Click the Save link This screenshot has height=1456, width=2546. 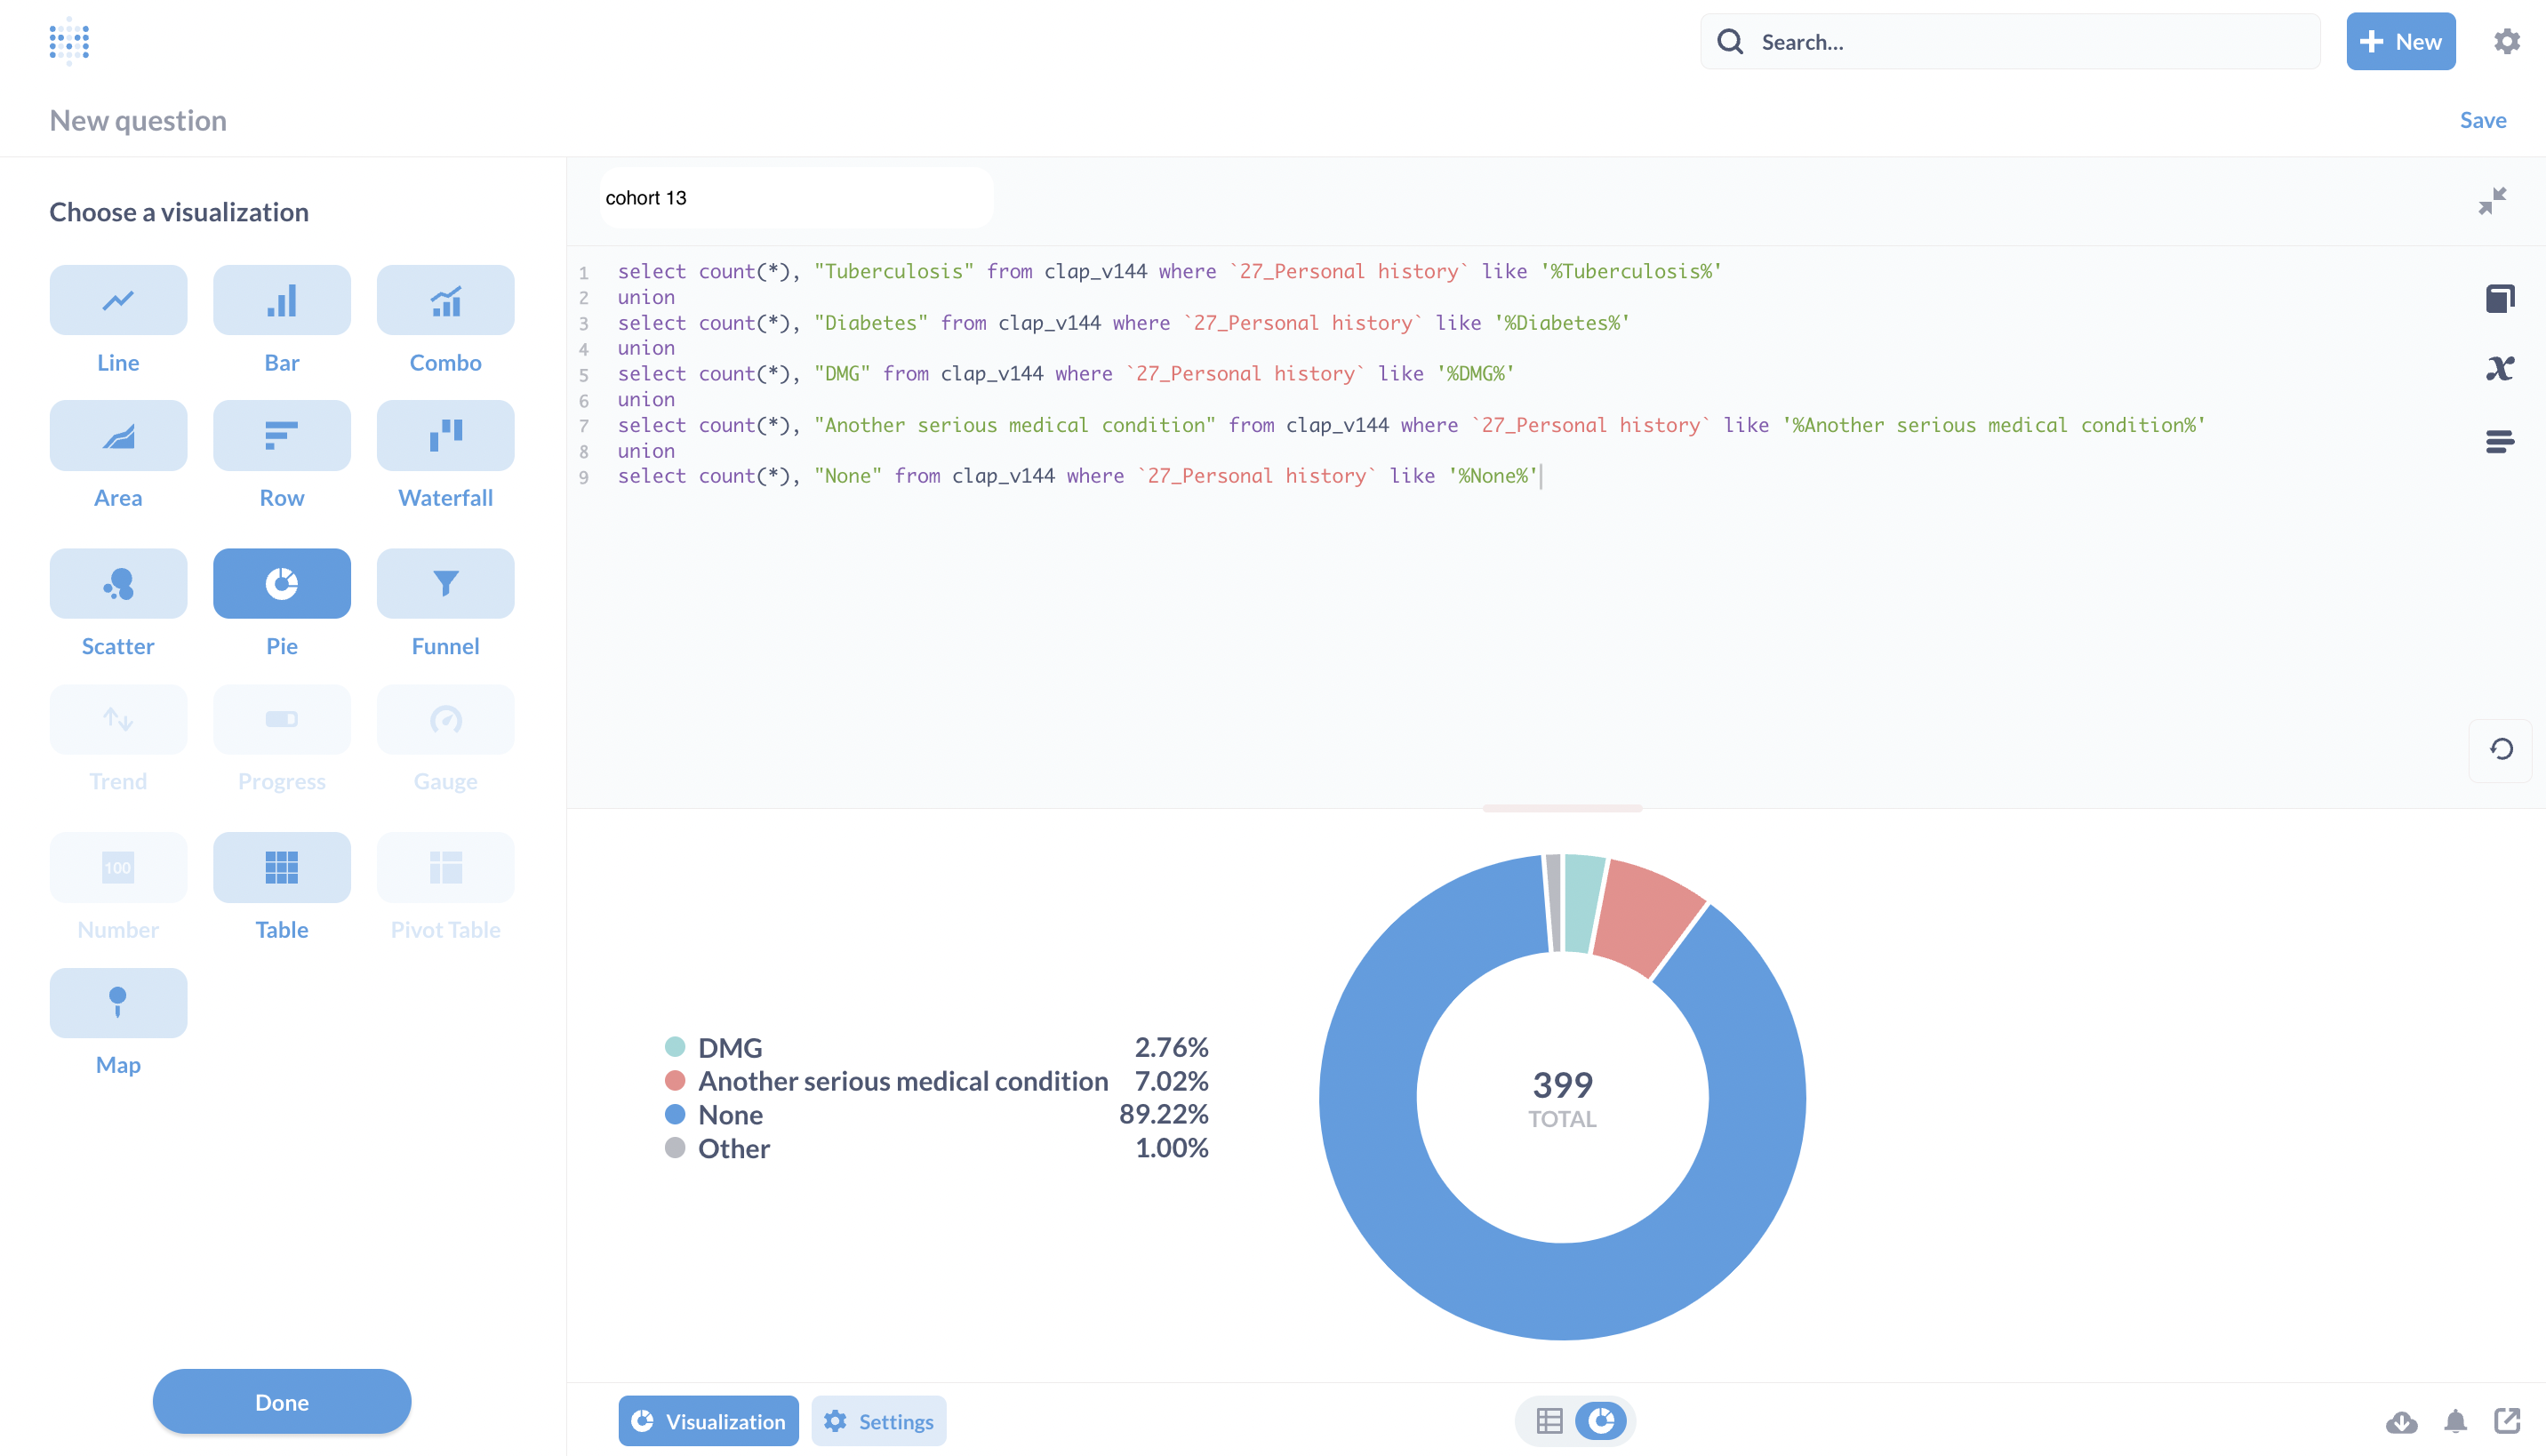[x=2482, y=120]
